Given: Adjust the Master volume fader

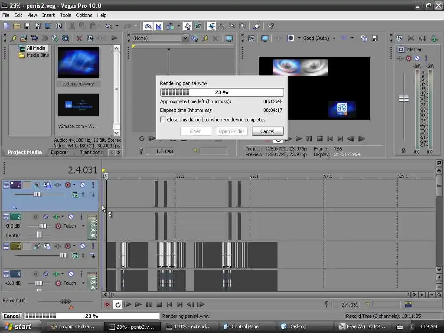Looking at the screenshot, I should (404, 98).
